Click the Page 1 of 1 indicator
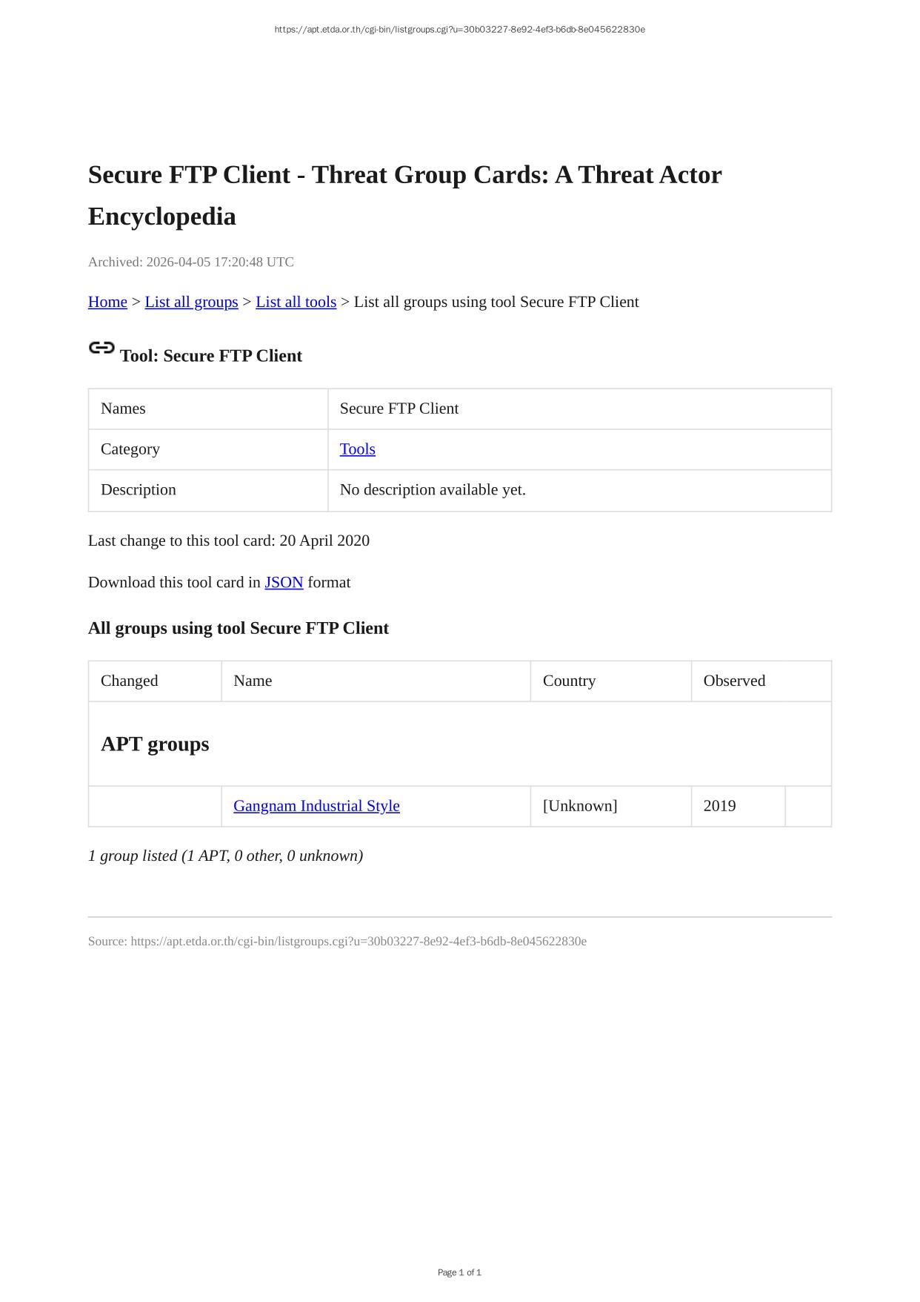Image resolution: width=920 pixels, height=1302 pixels. (459, 1272)
